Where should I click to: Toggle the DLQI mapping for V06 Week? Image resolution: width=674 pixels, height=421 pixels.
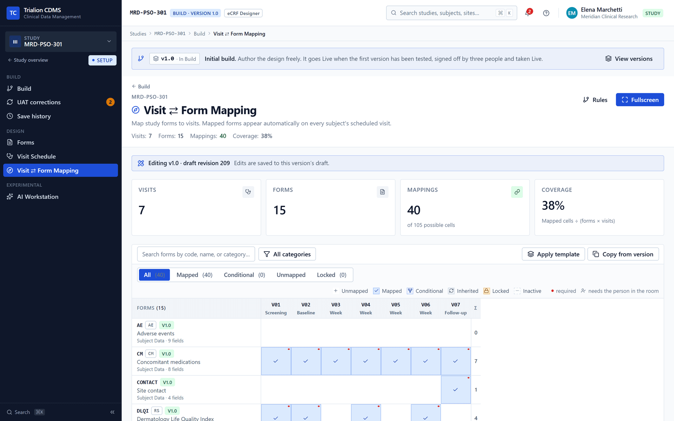tap(426, 413)
